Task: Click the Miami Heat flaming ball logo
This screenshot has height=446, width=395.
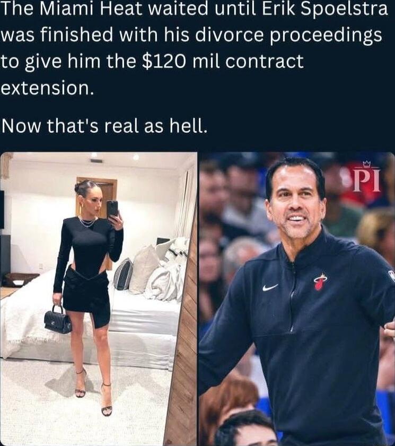Action: point(320,281)
